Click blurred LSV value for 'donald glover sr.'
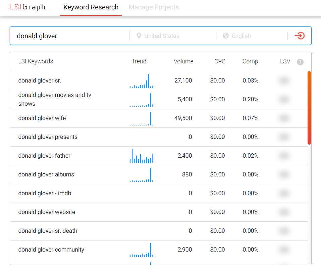This screenshot has height=268, width=321. coord(284,81)
